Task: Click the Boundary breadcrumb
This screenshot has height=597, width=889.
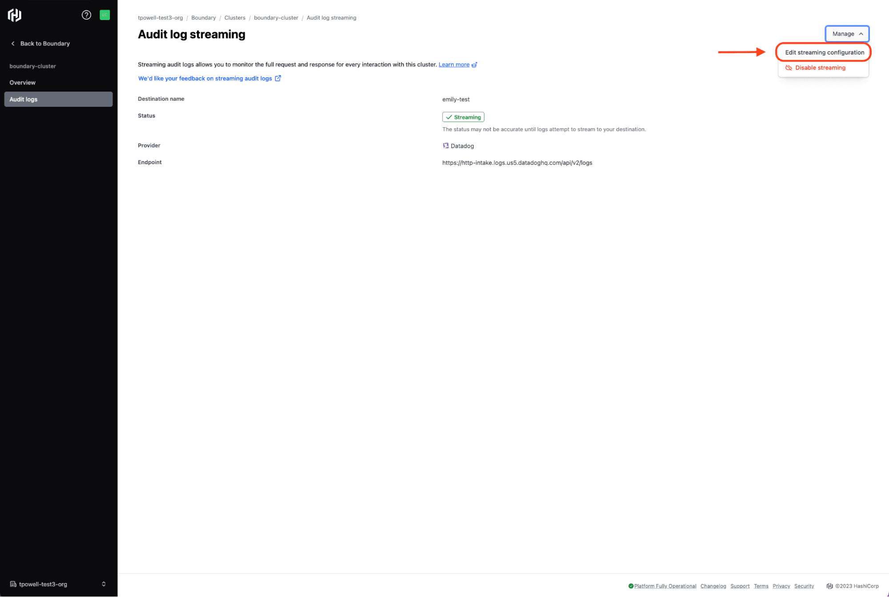Action: coord(203,18)
